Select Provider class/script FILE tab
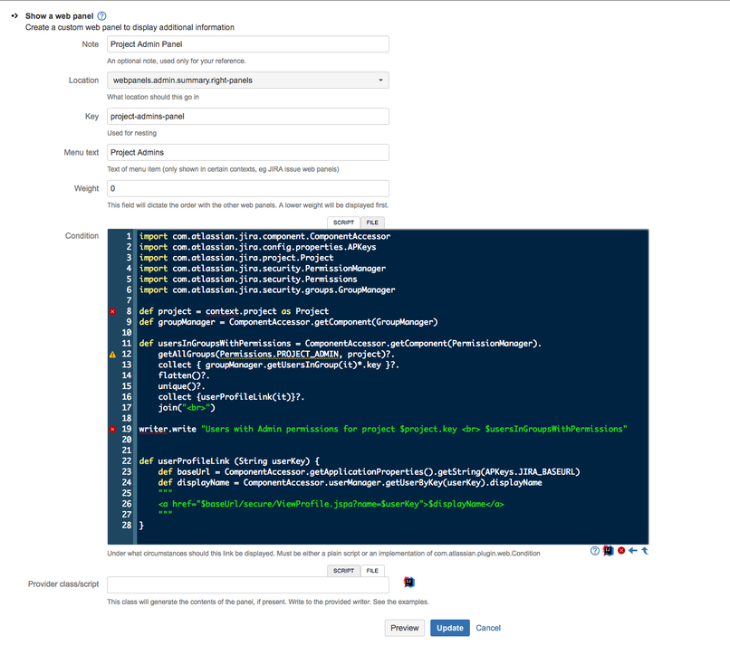The height and width of the screenshot is (645, 730). tap(372, 571)
